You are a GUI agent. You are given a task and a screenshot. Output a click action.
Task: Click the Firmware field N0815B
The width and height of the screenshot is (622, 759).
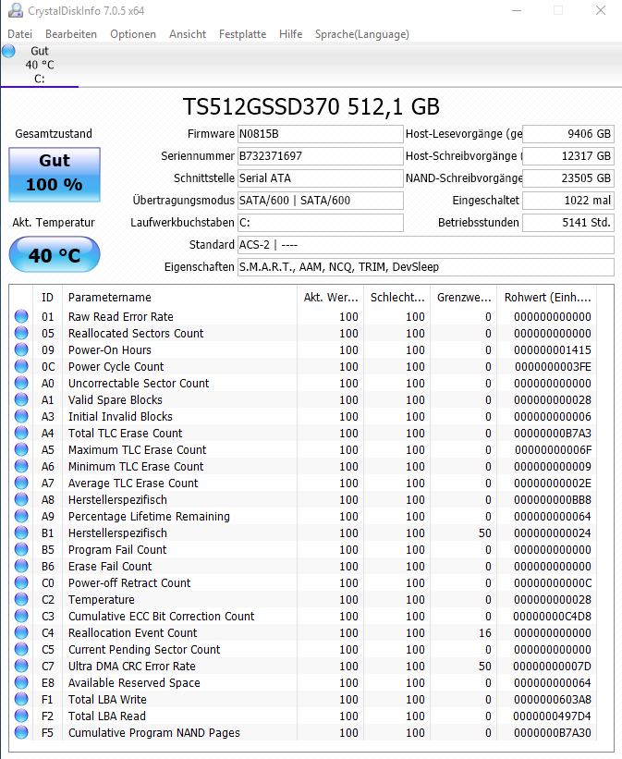pyautogui.click(x=320, y=134)
